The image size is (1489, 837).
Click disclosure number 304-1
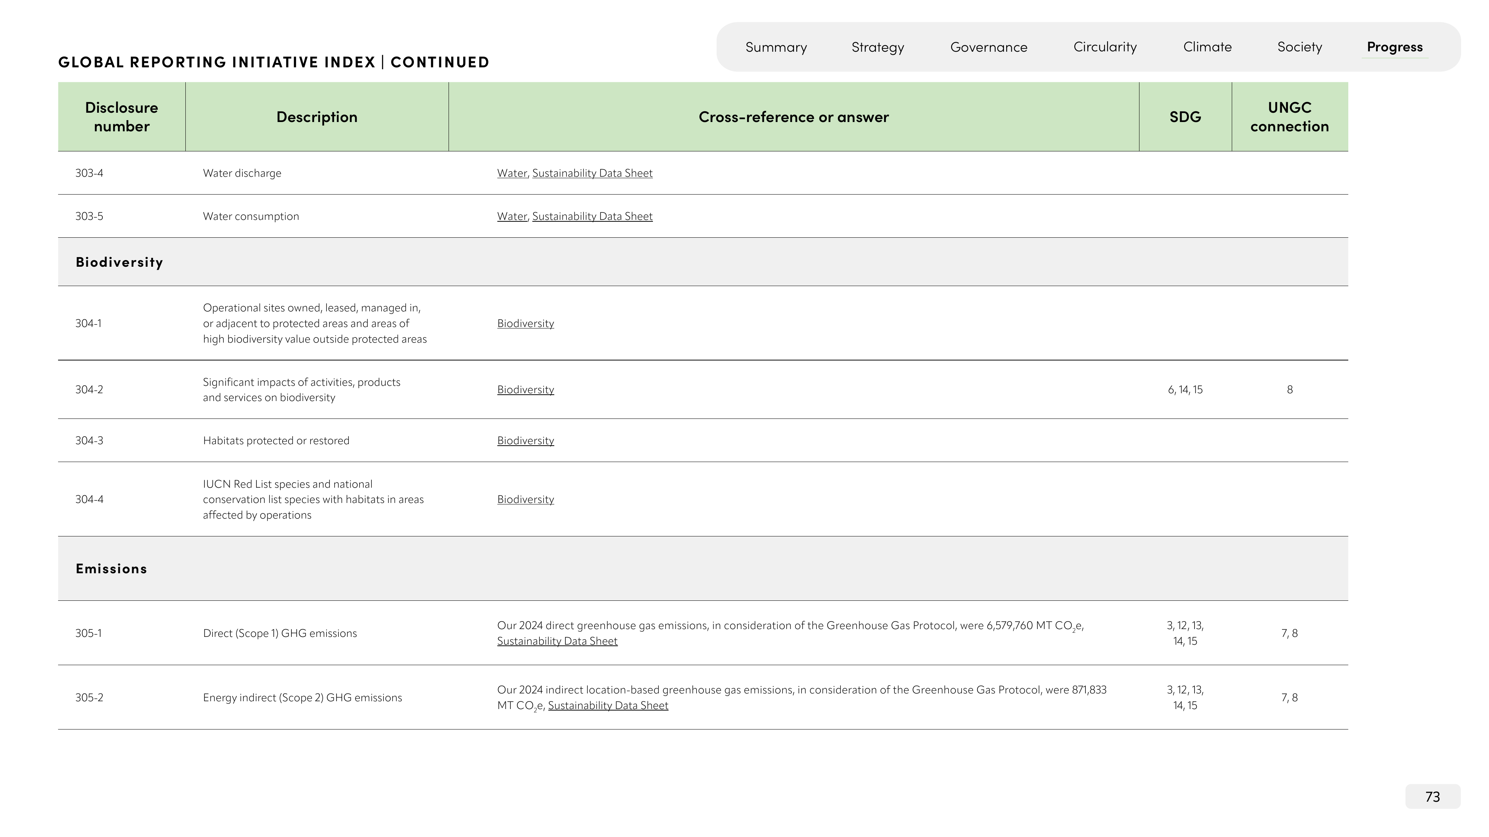[89, 324]
